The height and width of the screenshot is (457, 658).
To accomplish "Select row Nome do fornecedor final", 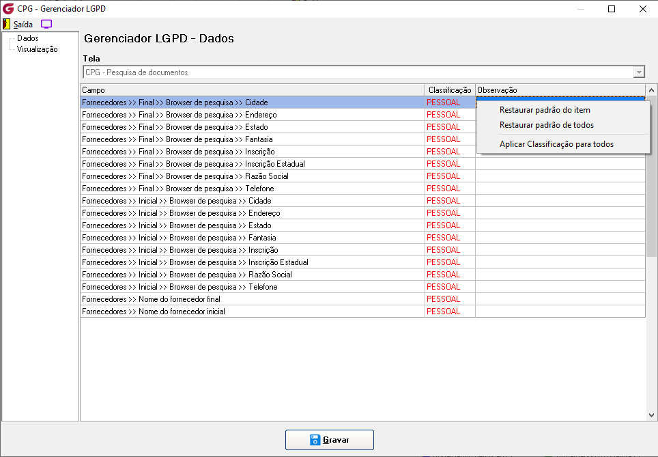I will pyautogui.click(x=253, y=299).
